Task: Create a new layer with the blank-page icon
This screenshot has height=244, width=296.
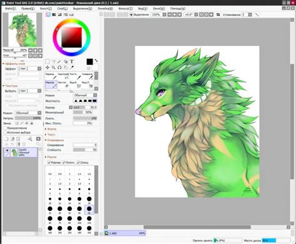Action: [x=6, y=139]
